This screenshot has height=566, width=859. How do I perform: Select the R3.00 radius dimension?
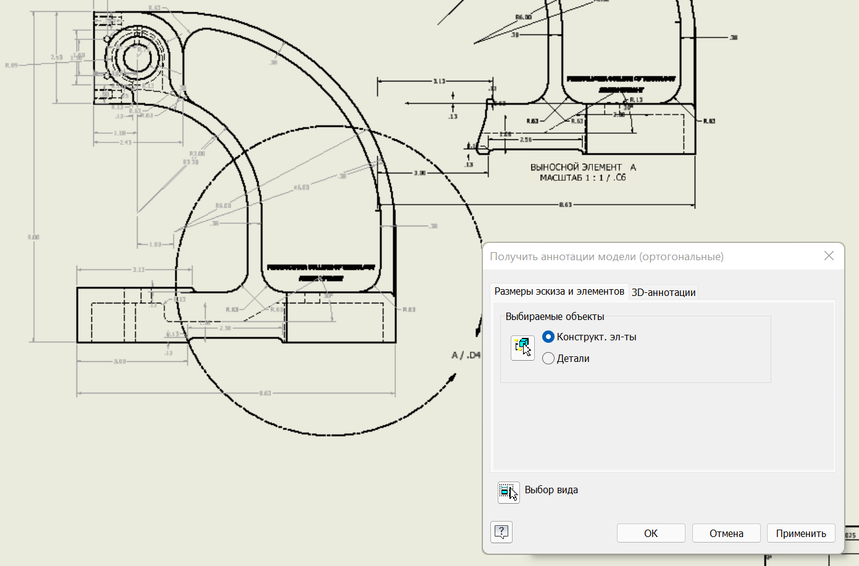pos(197,154)
